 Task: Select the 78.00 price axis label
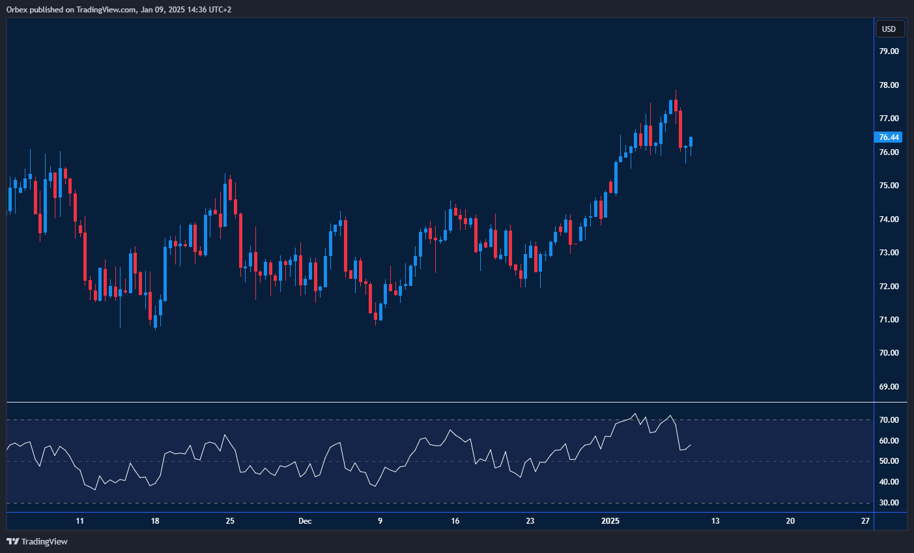pos(889,85)
